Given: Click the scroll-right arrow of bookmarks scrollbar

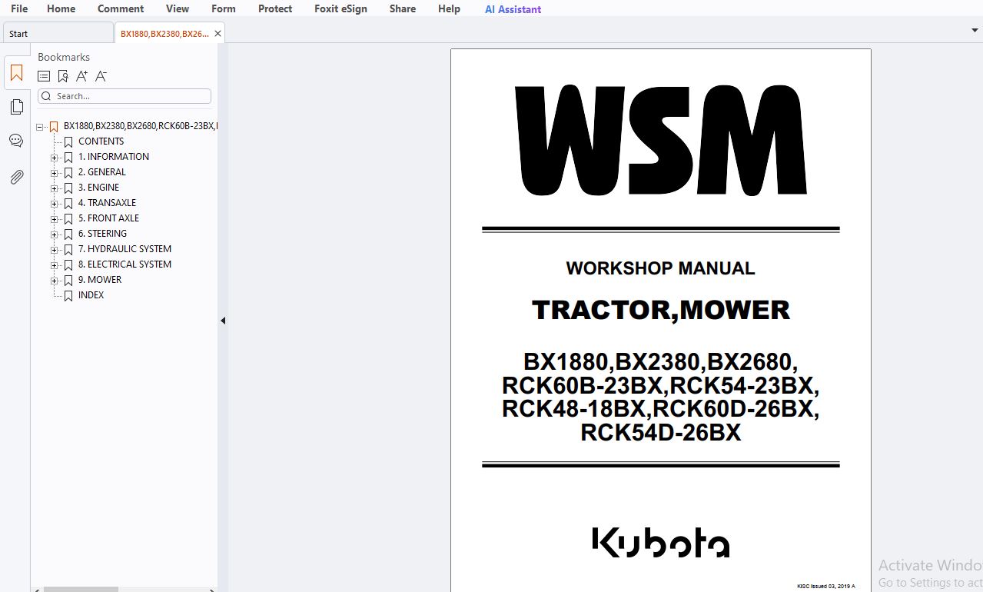Looking at the screenshot, I should (x=213, y=589).
